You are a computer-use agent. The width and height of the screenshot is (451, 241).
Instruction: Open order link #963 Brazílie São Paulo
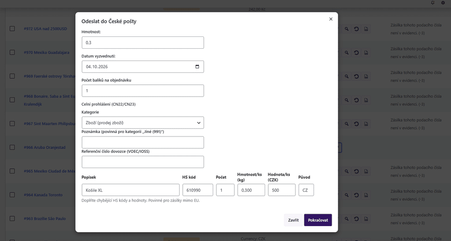coord(45,219)
